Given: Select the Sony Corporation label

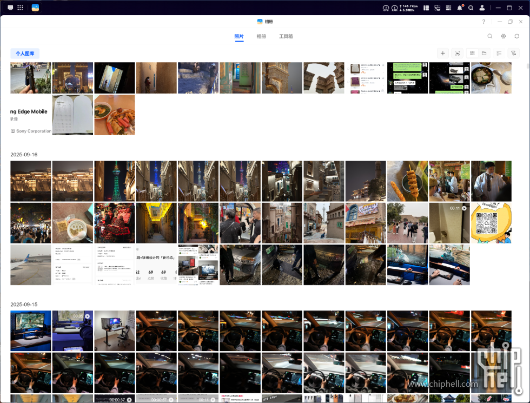Looking at the screenshot, I should [34, 131].
